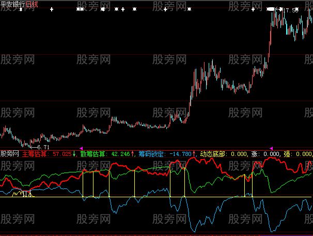Click the red up arrow after 42.246
313x236 pixels.
tap(132, 154)
